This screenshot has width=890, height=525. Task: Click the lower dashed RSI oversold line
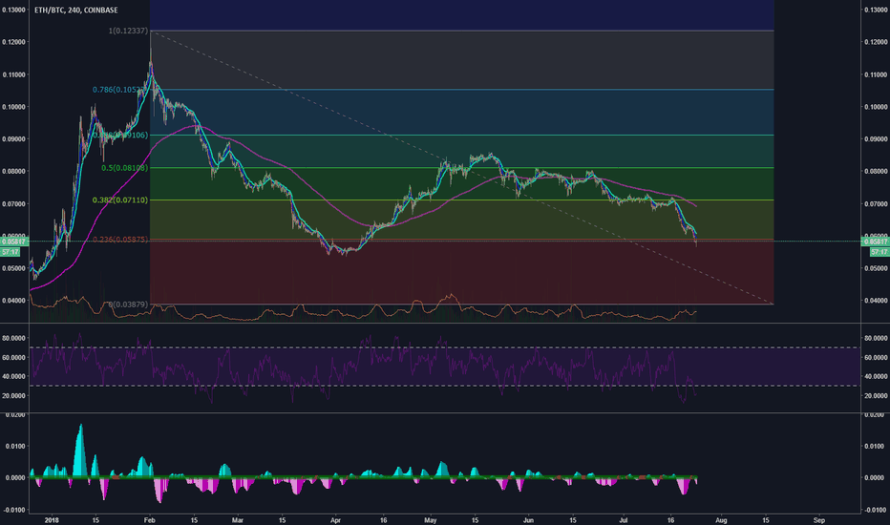pos(446,386)
